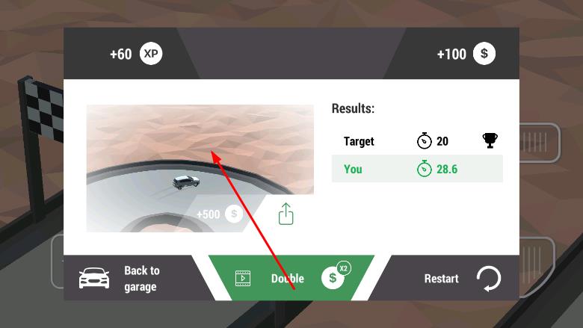The image size is (583, 328).
Task: Click the +60 XP reward label
Action: [x=136, y=54]
